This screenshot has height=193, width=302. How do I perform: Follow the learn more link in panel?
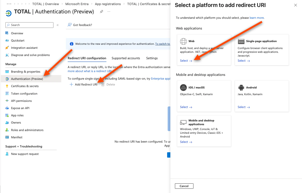(x=257, y=18)
